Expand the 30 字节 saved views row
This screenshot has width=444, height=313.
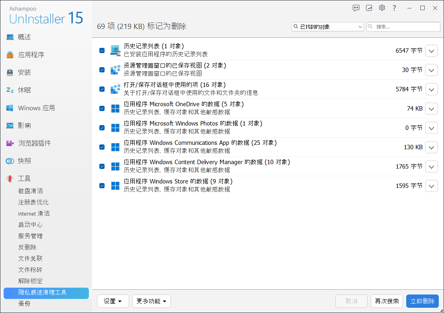point(431,70)
